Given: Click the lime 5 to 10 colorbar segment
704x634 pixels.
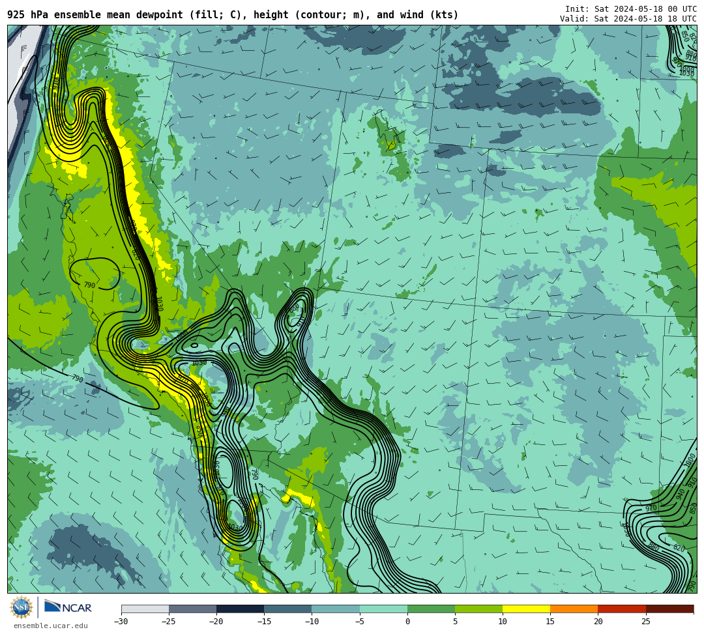Looking at the screenshot, I should pos(478,609).
